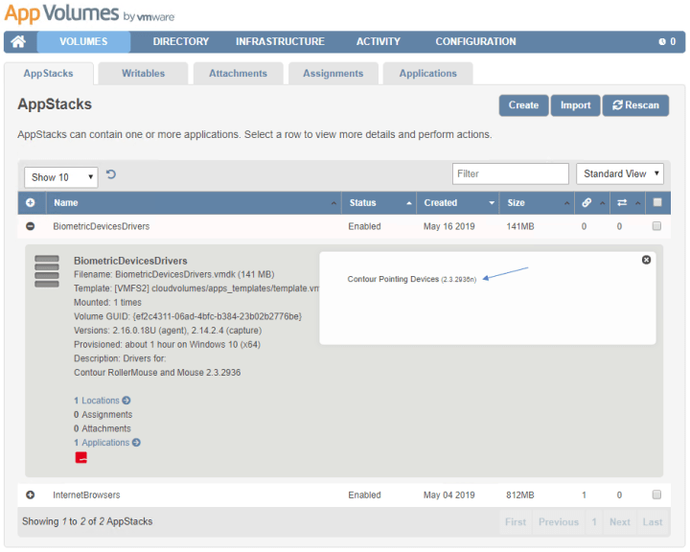Open the Standard View dropdown
The width and height of the screenshot is (690, 552).
coord(622,173)
